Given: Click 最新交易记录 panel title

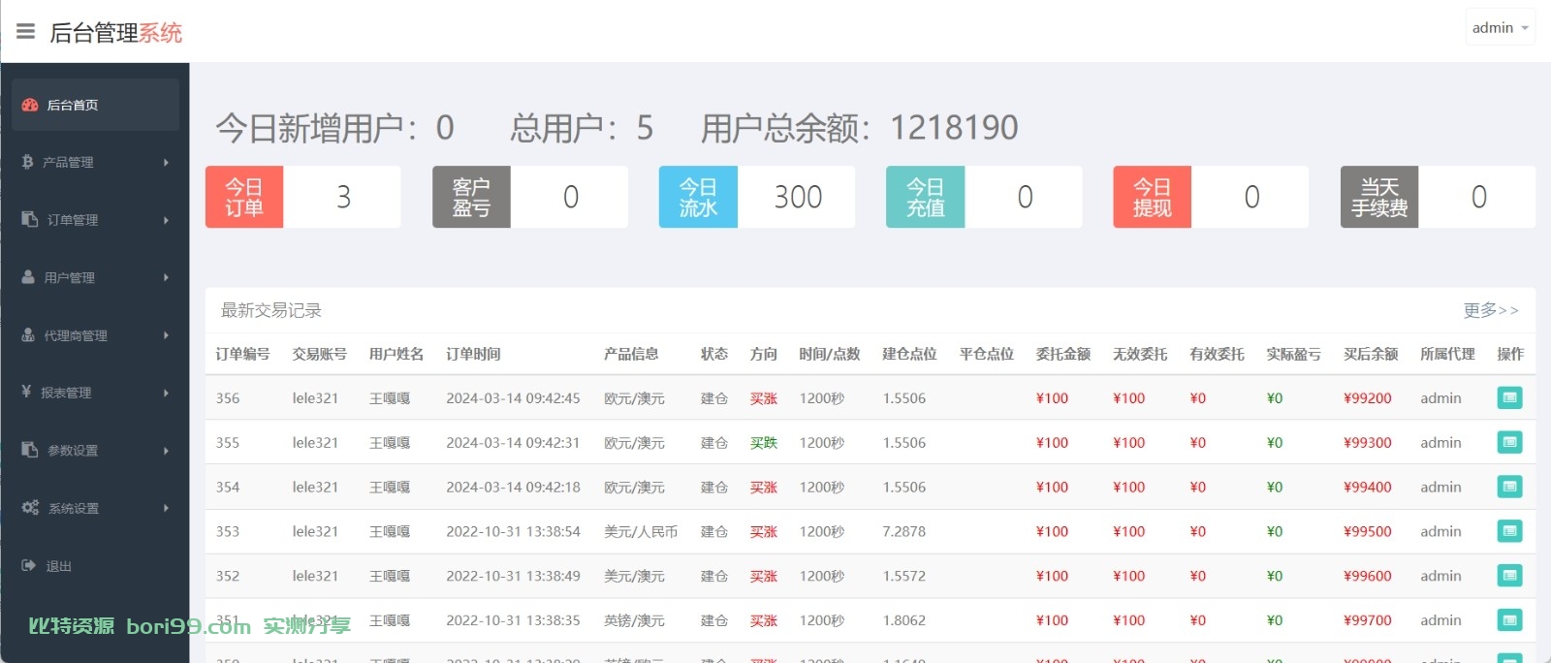Looking at the screenshot, I should coord(271,310).
